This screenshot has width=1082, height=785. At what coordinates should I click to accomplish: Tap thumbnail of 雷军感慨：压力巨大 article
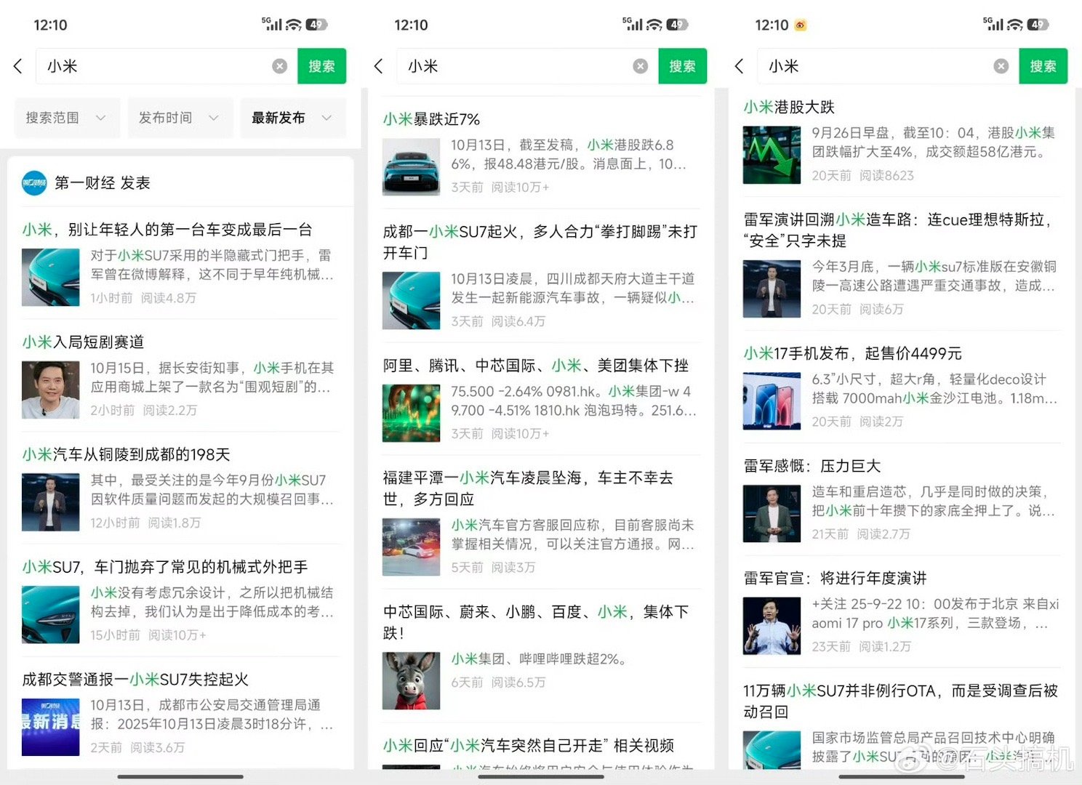(x=772, y=513)
